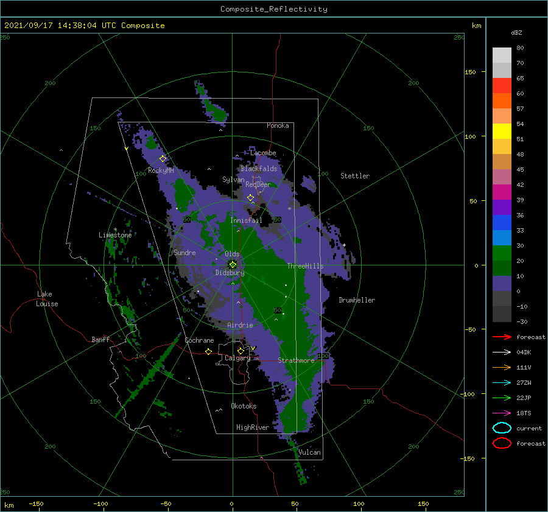548x512 pixels.
Task: Click the radar center marker at Olds
Action: click(x=233, y=265)
